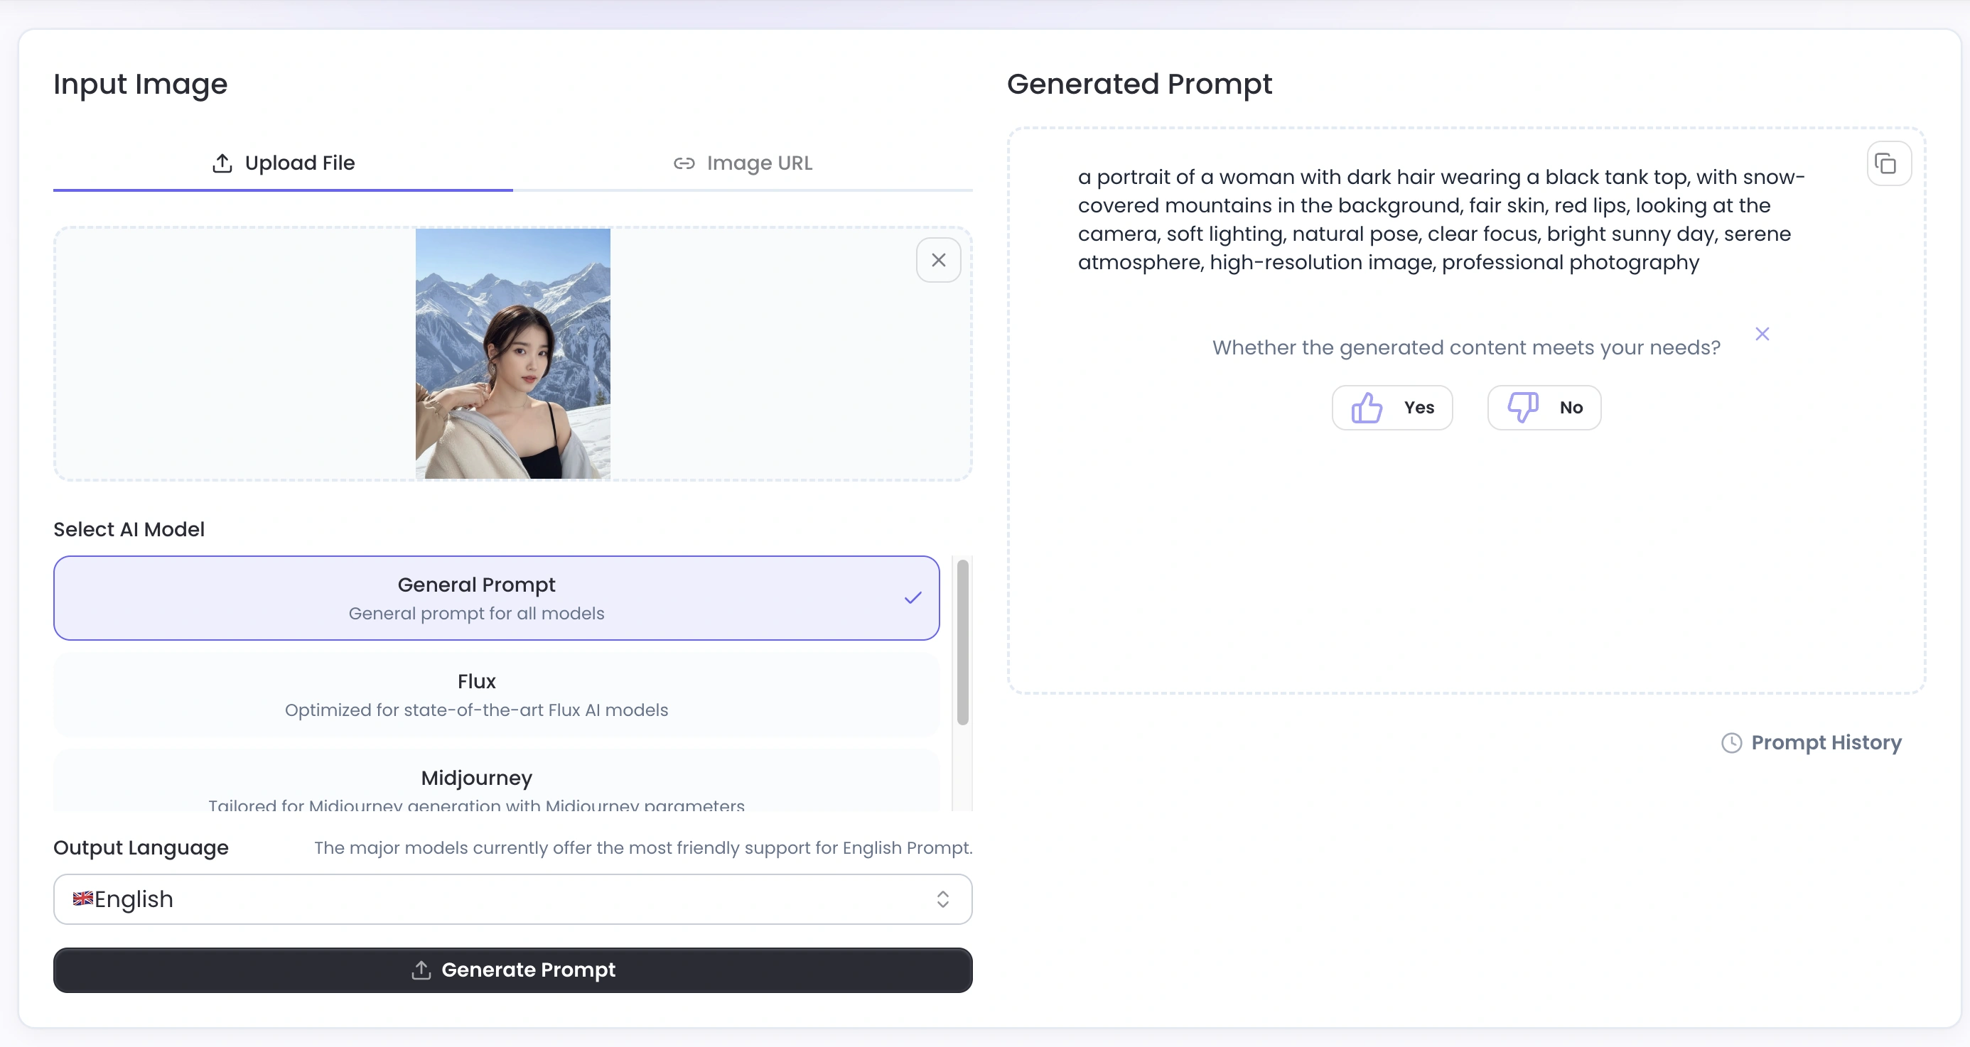
Task: Click the upload icon inside Generate Prompt button
Action: tap(420, 970)
